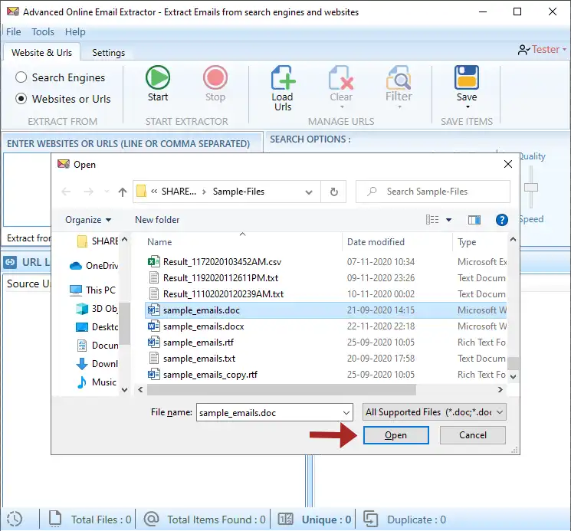Expand the Organize dropdown menu
The image size is (571, 531).
click(x=88, y=220)
